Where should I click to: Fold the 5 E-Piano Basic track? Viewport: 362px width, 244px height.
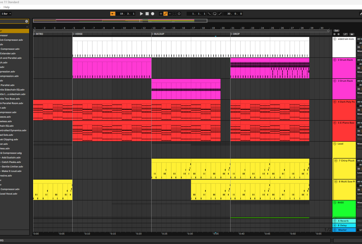[335, 123]
